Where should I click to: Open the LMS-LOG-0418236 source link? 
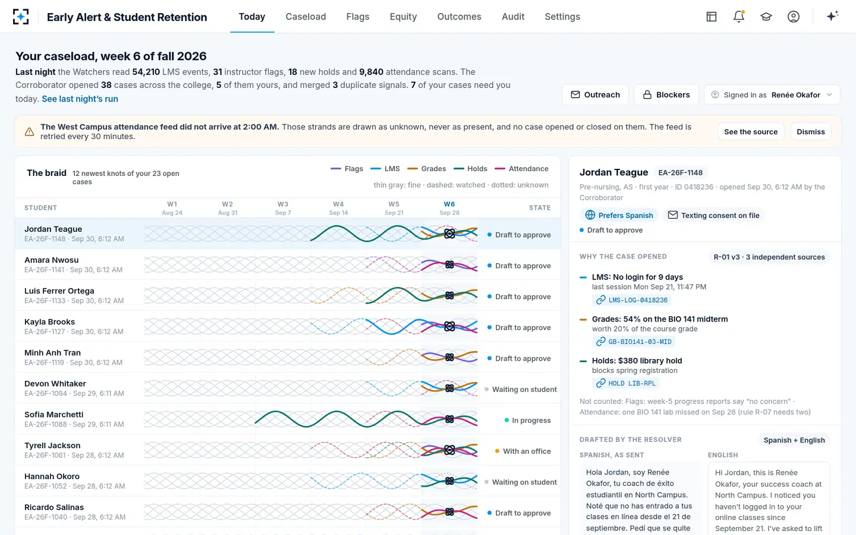tap(632, 300)
